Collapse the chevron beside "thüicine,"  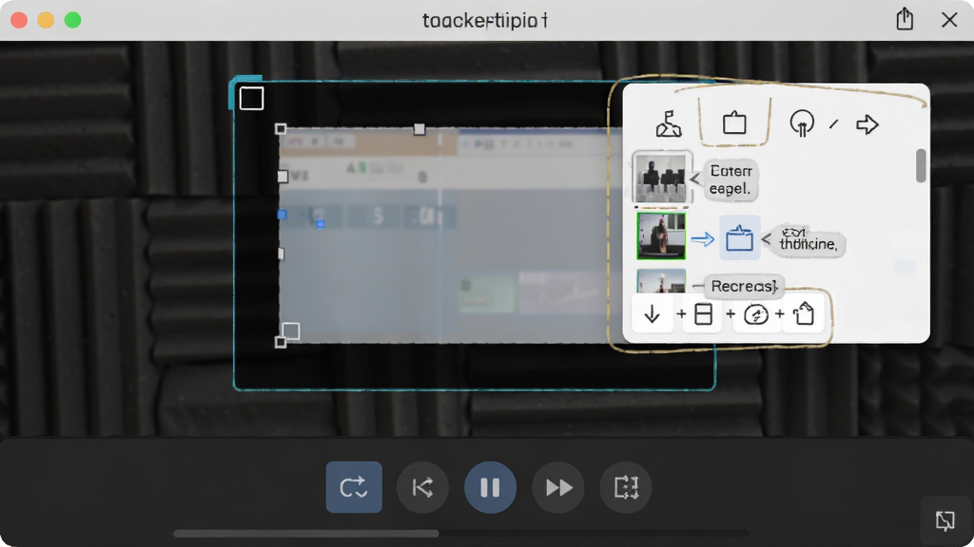(x=766, y=238)
